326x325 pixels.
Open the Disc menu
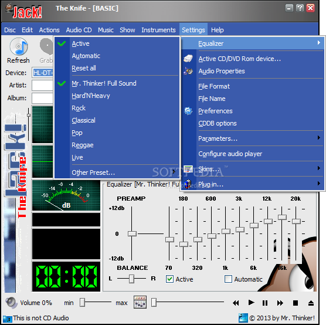point(10,30)
